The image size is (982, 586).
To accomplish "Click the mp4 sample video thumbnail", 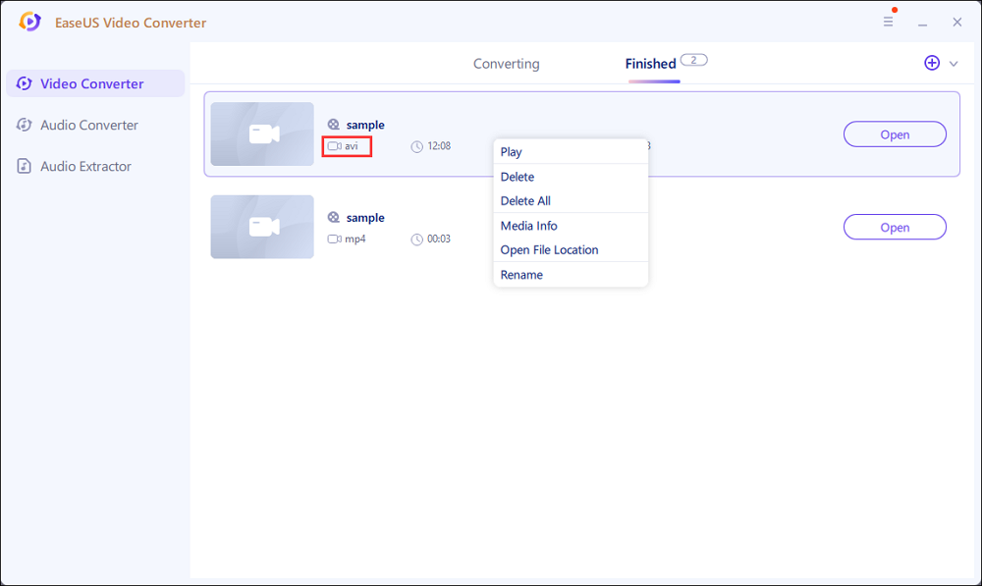I will pos(262,227).
